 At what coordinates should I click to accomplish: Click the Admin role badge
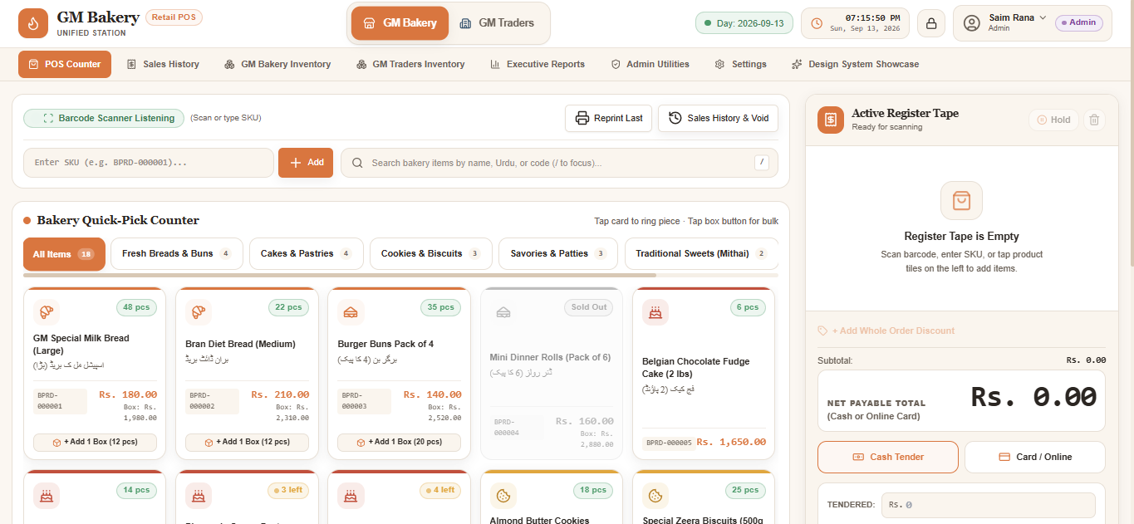pos(1078,23)
